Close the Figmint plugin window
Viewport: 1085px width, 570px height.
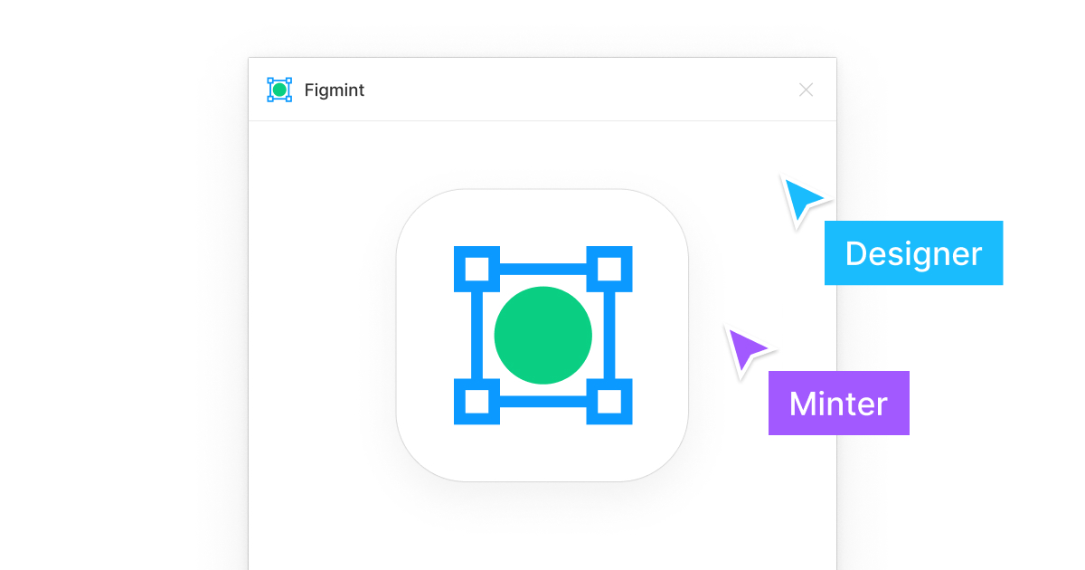coord(807,90)
